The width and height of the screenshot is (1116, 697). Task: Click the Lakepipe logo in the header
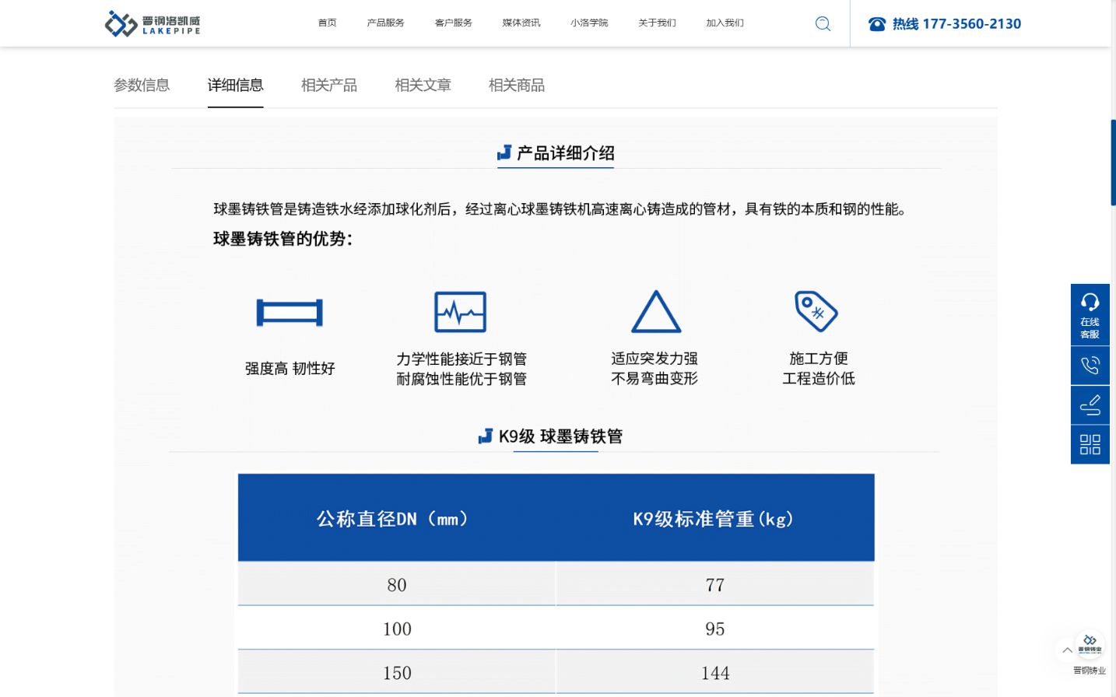tap(153, 23)
